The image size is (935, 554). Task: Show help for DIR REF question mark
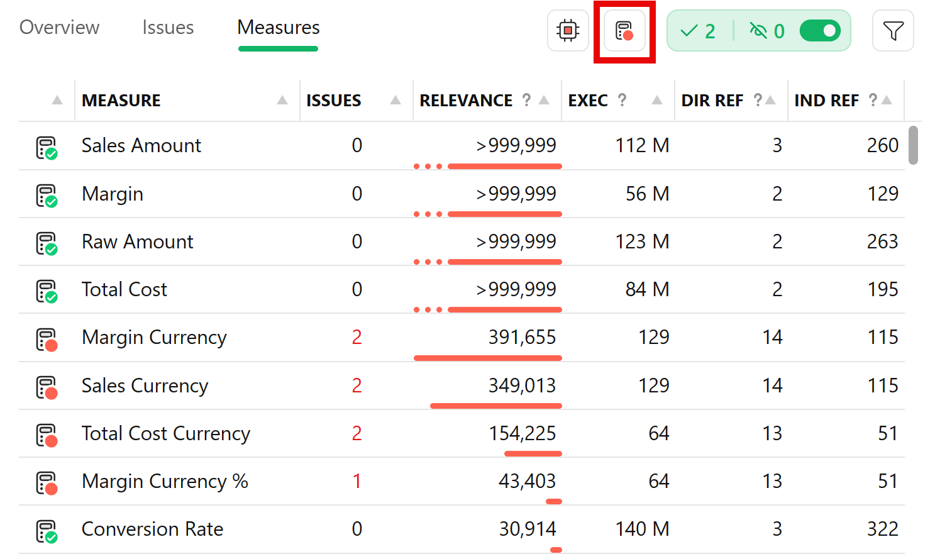point(758,100)
